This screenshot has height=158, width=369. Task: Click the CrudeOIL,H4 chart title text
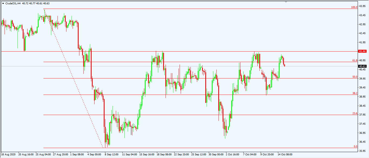click(x=13, y=3)
